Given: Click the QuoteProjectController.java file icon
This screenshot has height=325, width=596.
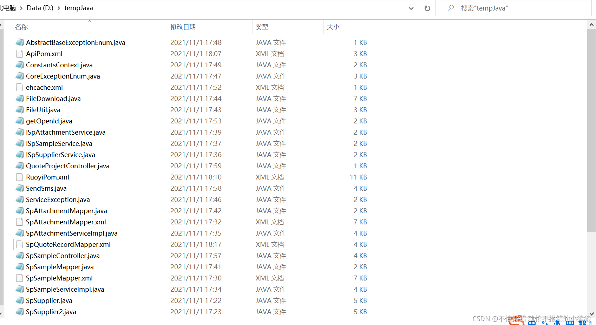Looking at the screenshot, I should click(20, 166).
